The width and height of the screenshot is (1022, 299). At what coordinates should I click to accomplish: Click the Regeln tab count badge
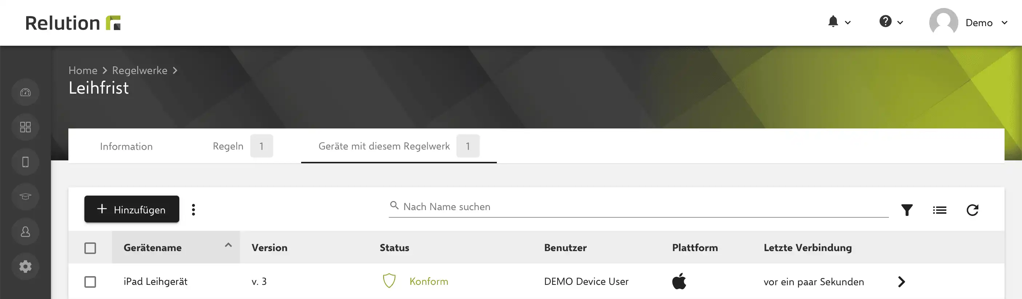tap(262, 146)
